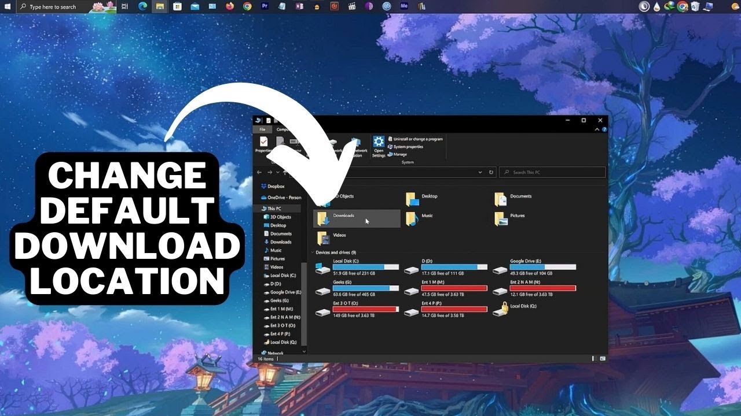Refresh the This PC view
The height and width of the screenshot is (416, 741).
coord(491,172)
